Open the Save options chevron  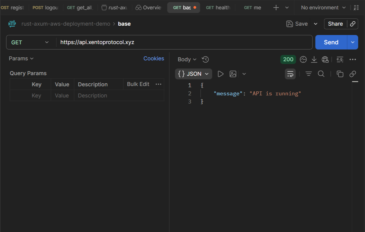(316, 24)
